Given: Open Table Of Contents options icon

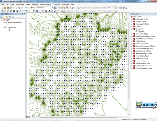Looking at the screenshot, I should click(13, 17).
